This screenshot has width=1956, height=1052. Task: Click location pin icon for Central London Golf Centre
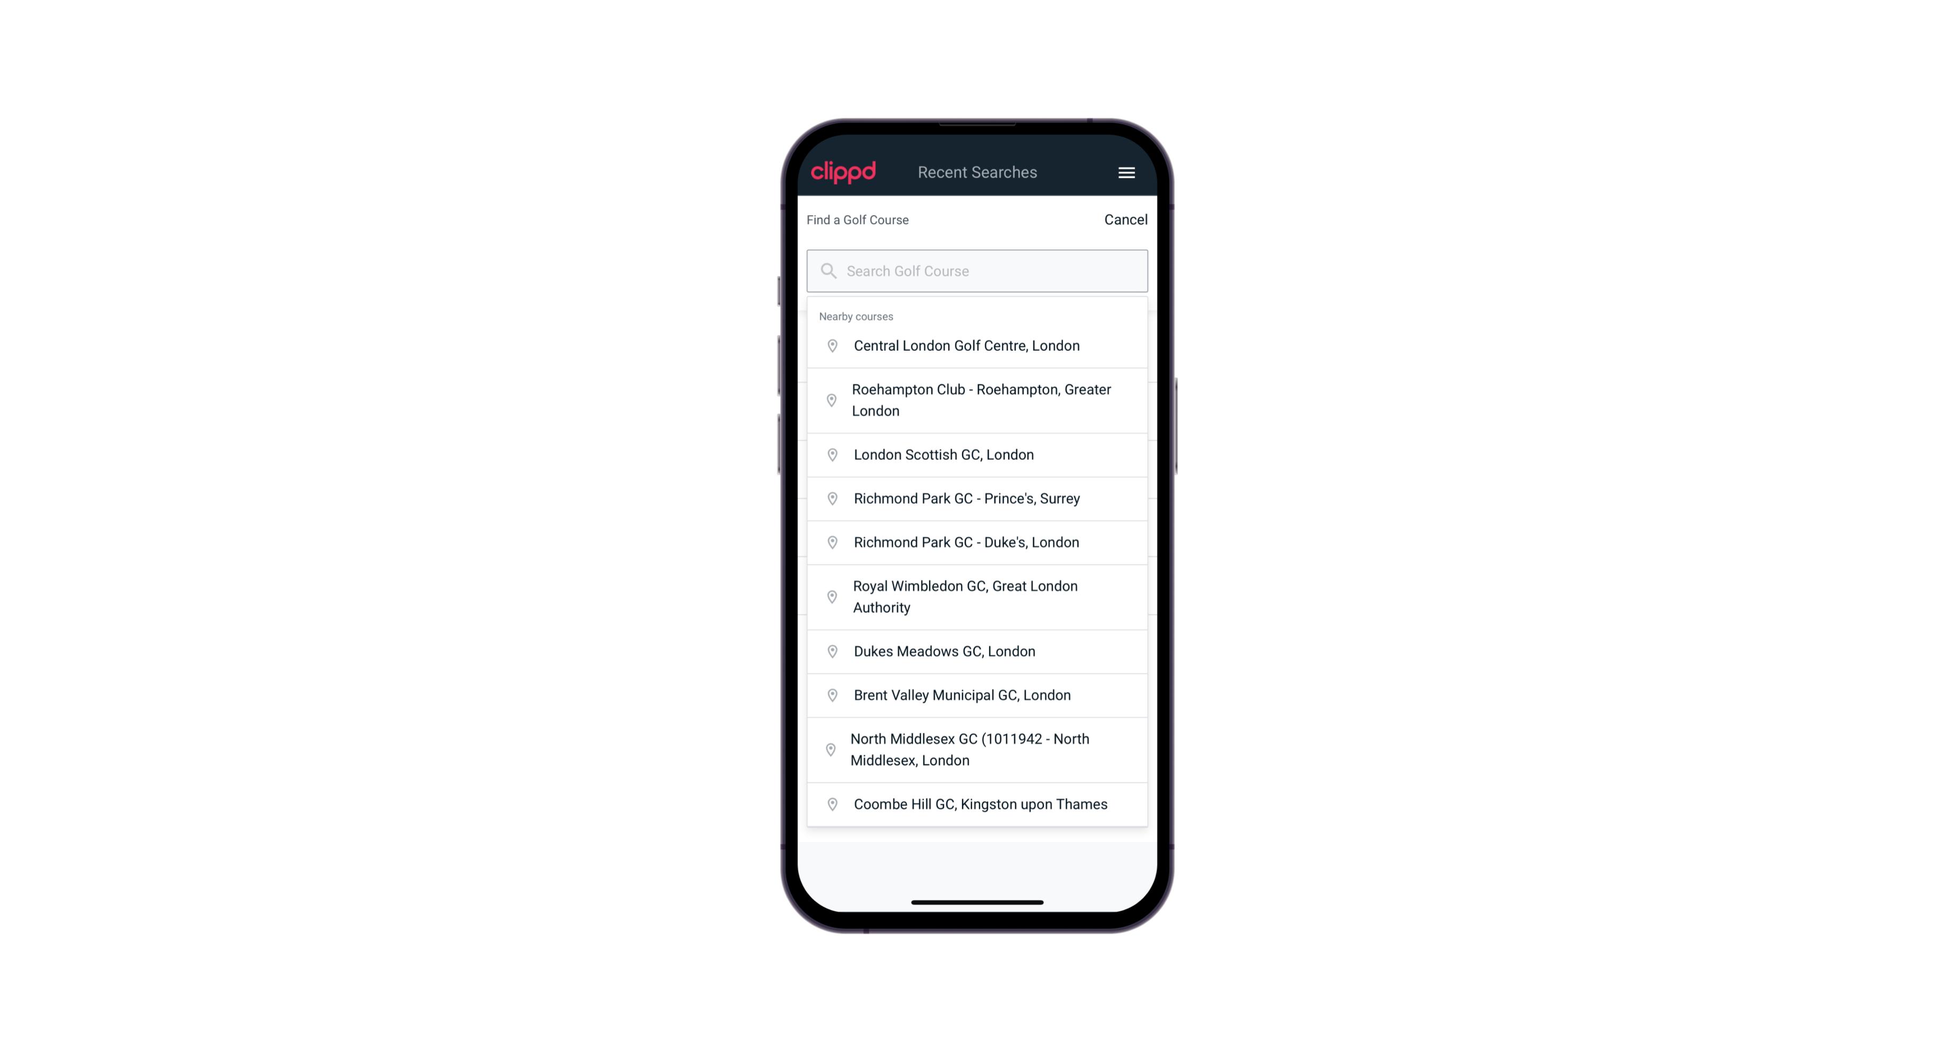[x=829, y=344]
